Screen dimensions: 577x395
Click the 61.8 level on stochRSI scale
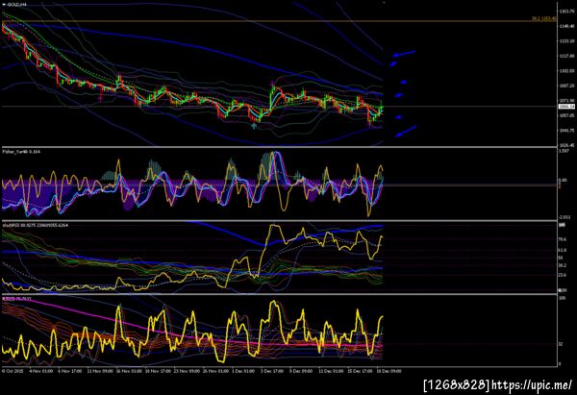[563, 250]
